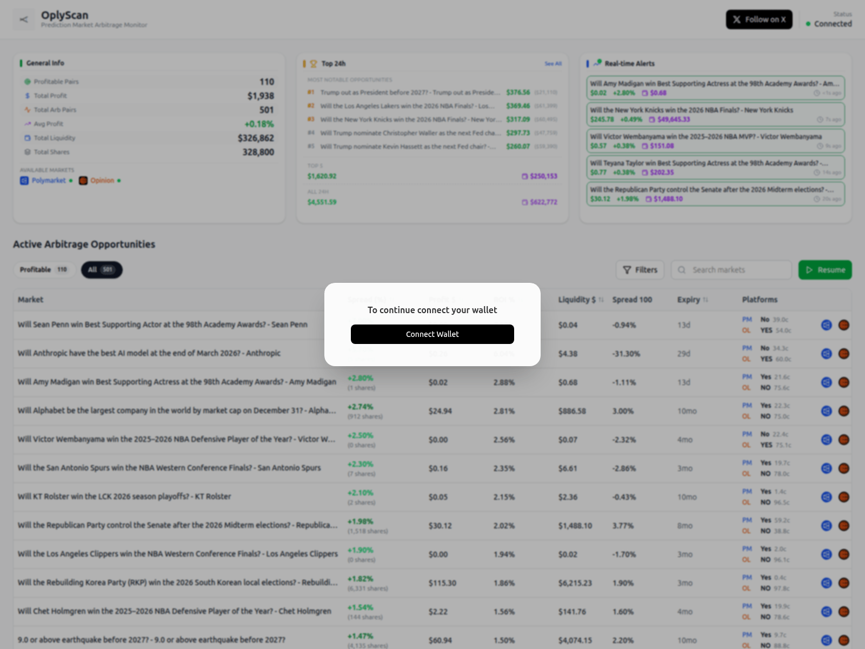Open Opinion icon for San Antonio Spurs row

844,468
